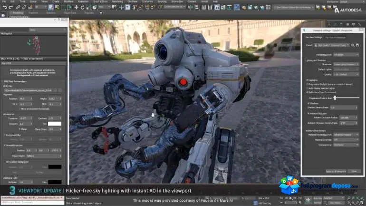Click the settings gear beside the Preset dropdown
The height and width of the screenshot is (206, 366).
[x=353, y=45]
